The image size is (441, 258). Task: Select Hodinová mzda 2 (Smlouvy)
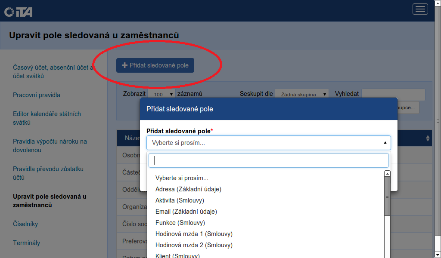tap(194, 245)
